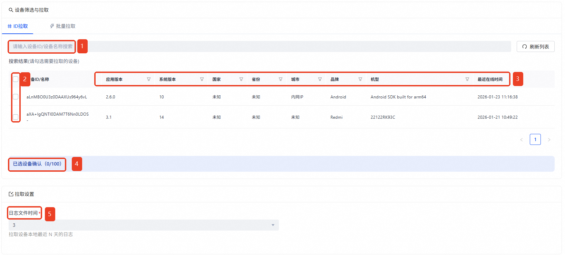Switch to the ID拉取 tab

click(x=18, y=26)
